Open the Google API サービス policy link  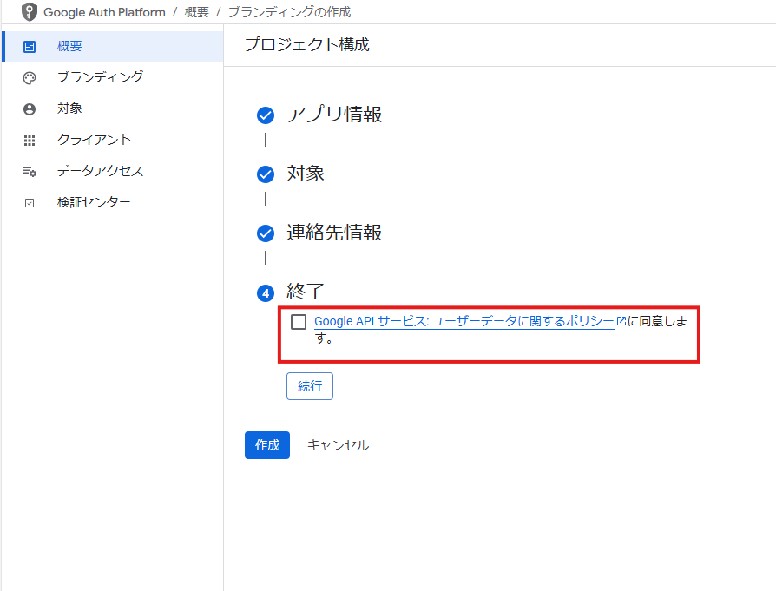coord(464,321)
